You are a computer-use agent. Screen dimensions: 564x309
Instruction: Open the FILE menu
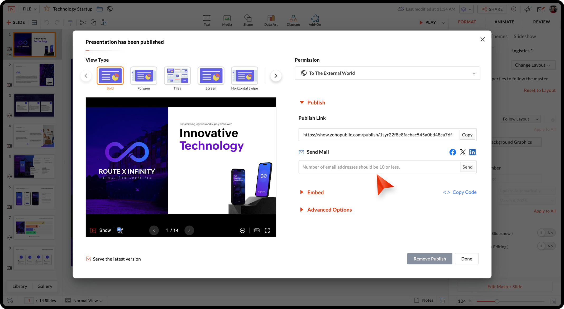(x=29, y=9)
